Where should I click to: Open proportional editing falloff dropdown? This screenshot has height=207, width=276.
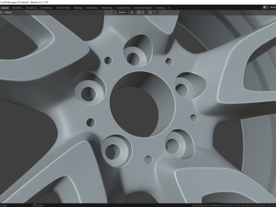point(155,13)
